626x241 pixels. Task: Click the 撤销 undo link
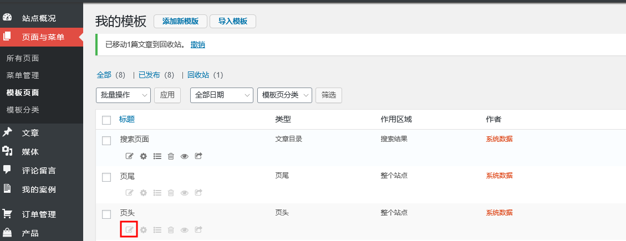point(197,45)
